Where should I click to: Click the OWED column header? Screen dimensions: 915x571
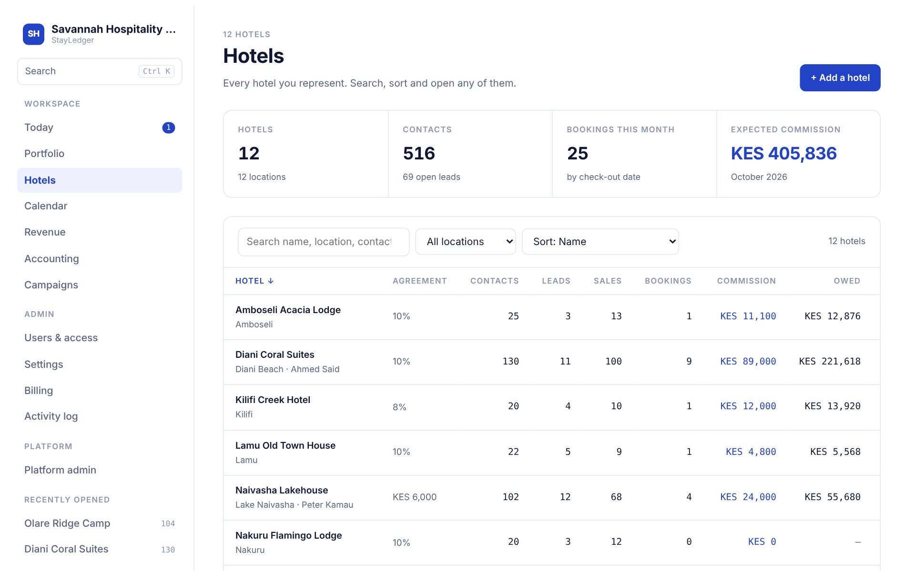[x=847, y=281]
